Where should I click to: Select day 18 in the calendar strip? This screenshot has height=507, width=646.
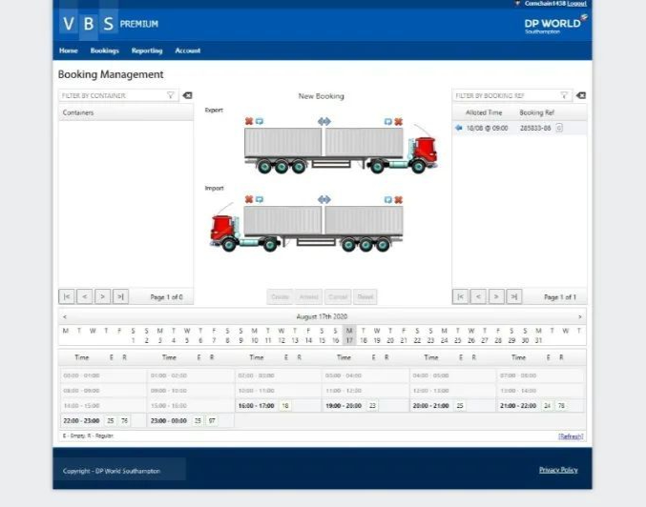[x=364, y=340]
